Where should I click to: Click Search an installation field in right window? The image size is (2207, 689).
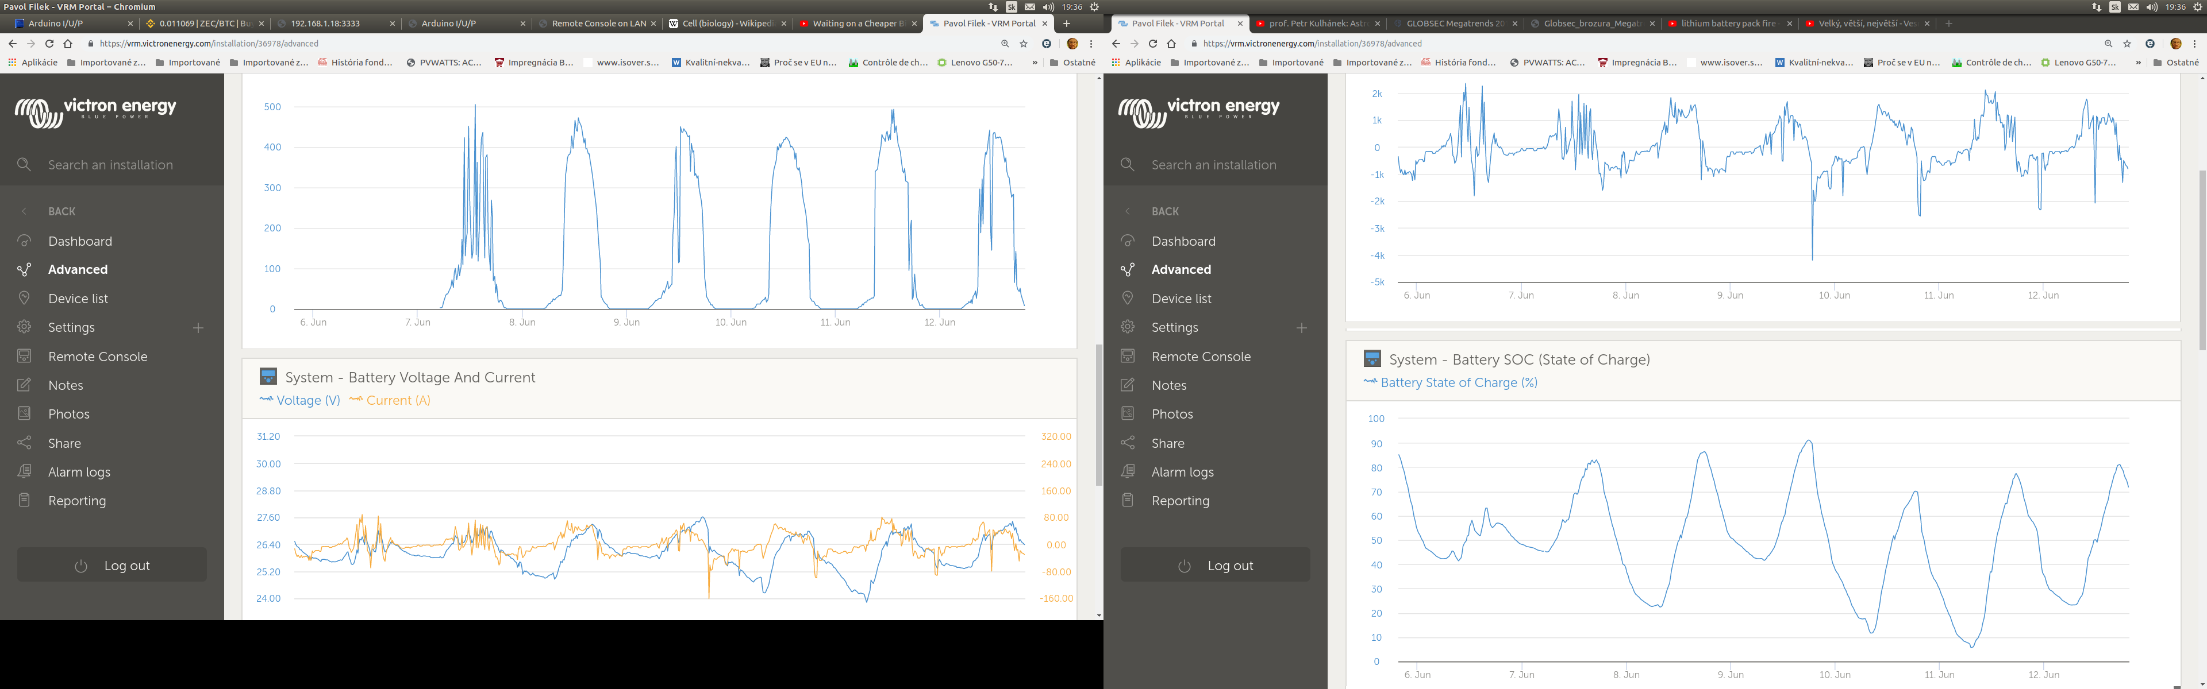click(1215, 164)
